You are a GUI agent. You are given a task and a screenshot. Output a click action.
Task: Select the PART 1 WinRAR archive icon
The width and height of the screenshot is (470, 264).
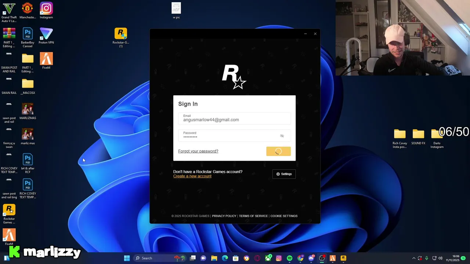click(9, 38)
